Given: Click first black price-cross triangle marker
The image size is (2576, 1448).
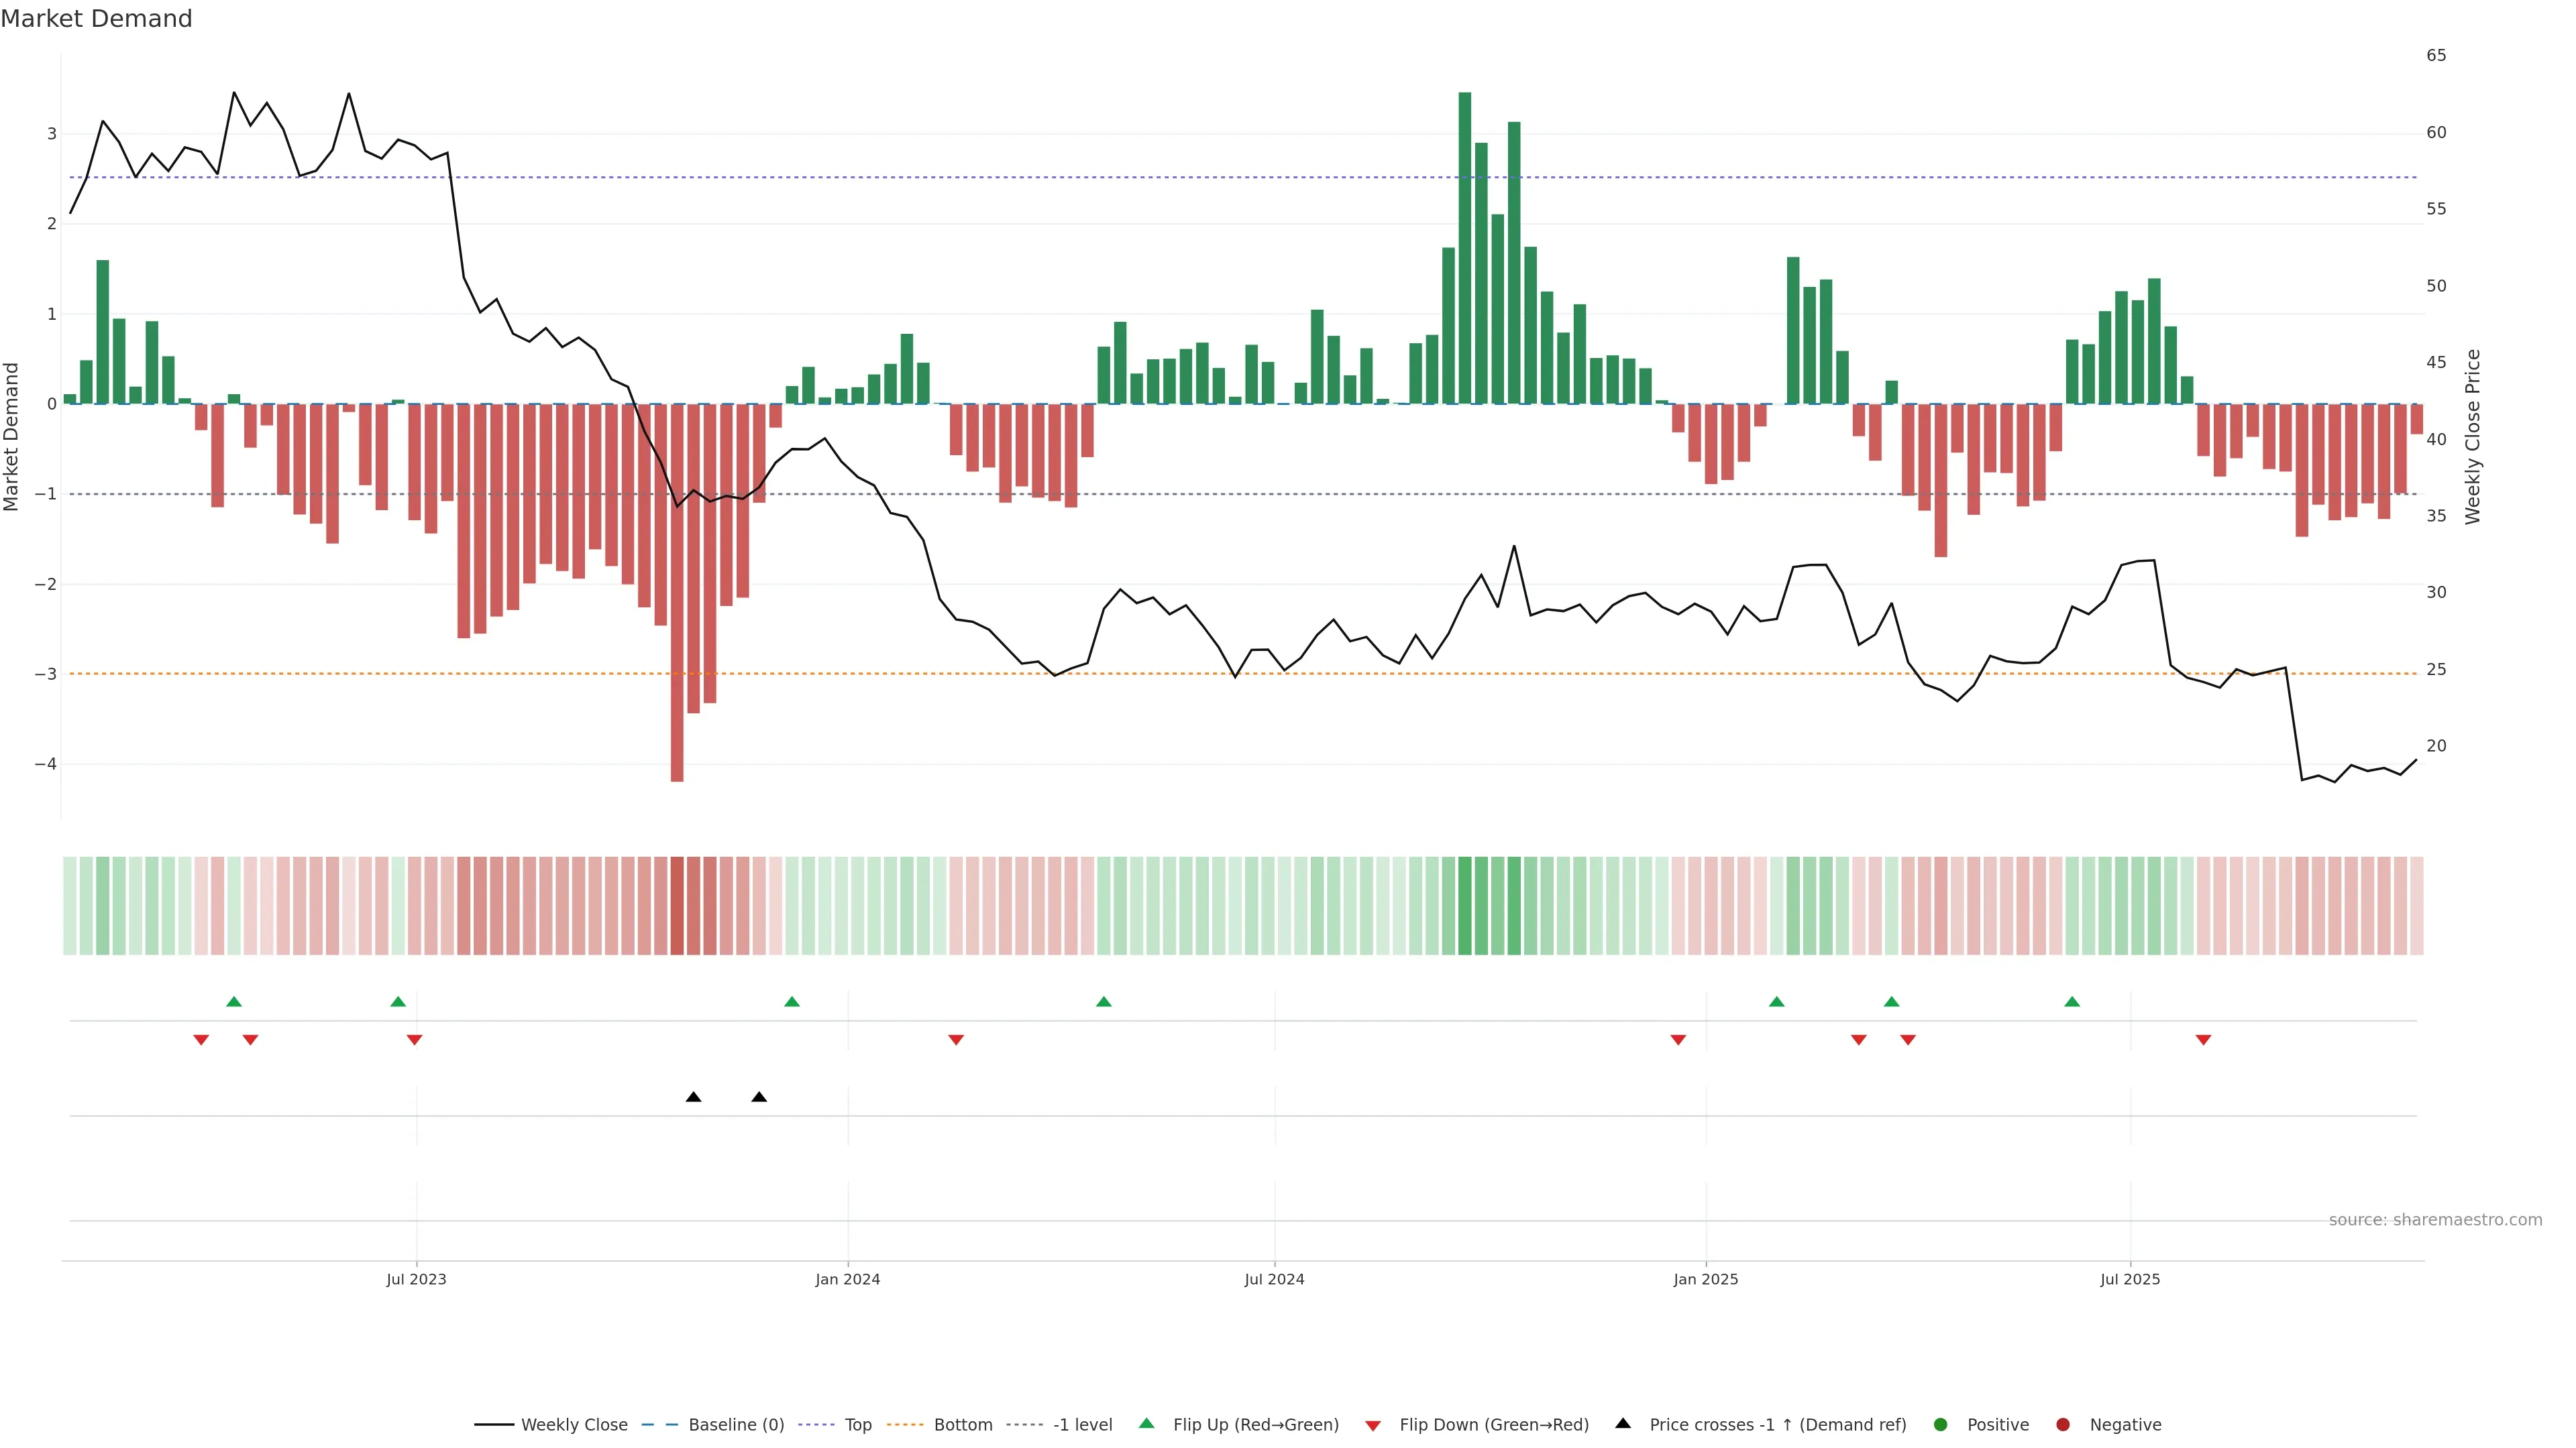Looking at the screenshot, I should pos(693,1097).
